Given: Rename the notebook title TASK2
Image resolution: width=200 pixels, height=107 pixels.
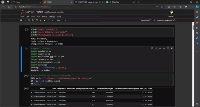Looking at the screenshot, I should point(40,12).
